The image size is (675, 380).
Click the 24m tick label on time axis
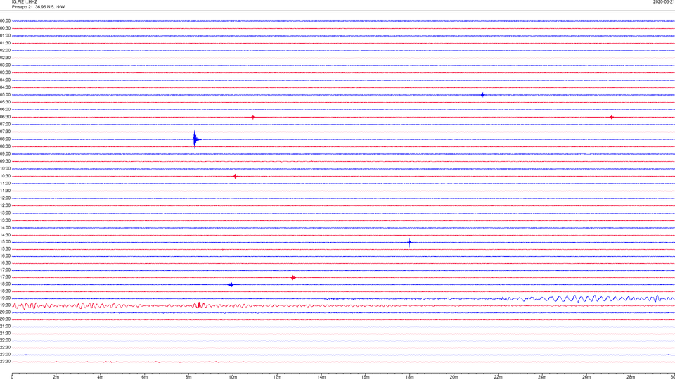tap(542, 377)
